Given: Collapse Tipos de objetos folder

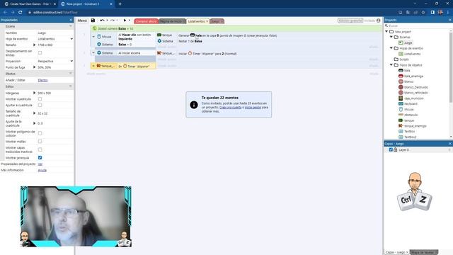Looking at the screenshot, I should 391,64.
